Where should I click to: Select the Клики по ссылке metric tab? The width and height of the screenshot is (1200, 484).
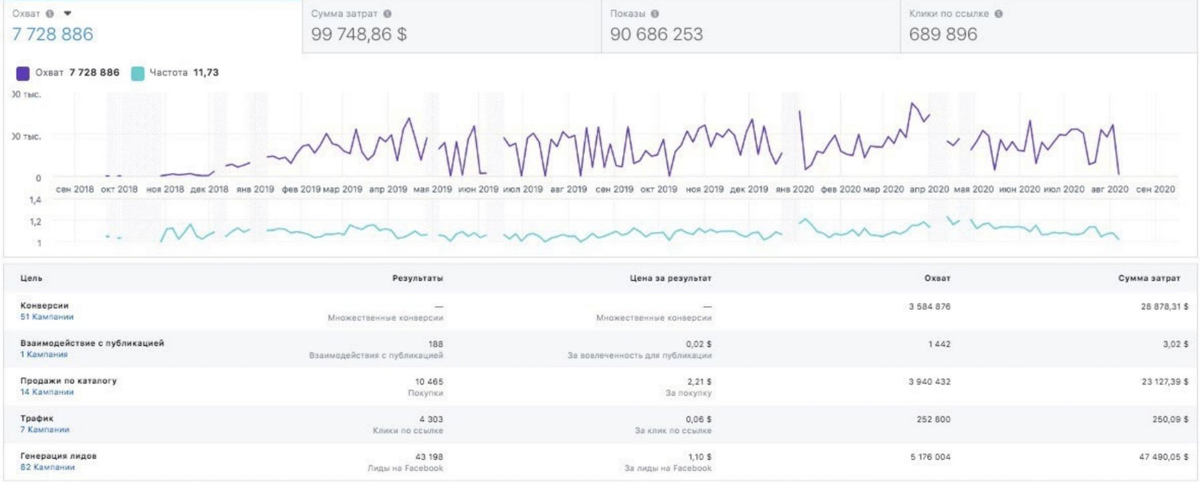coord(1049,27)
